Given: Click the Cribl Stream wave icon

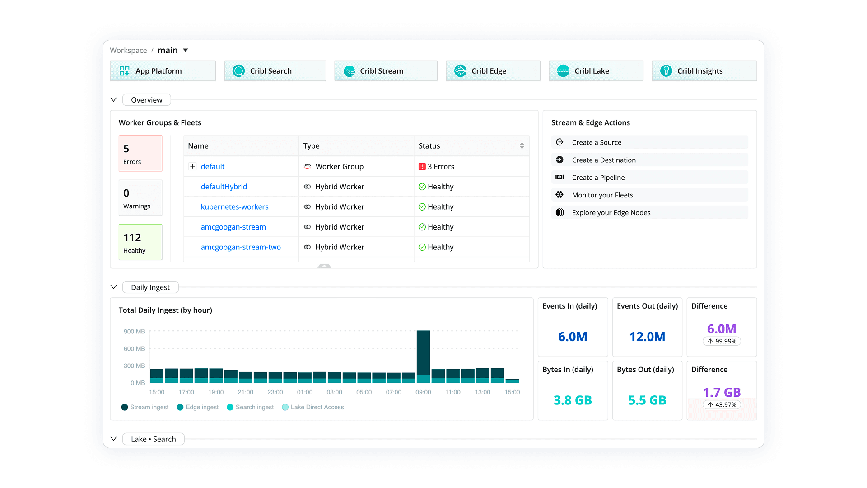Looking at the screenshot, I should click(x=349, y=71).
